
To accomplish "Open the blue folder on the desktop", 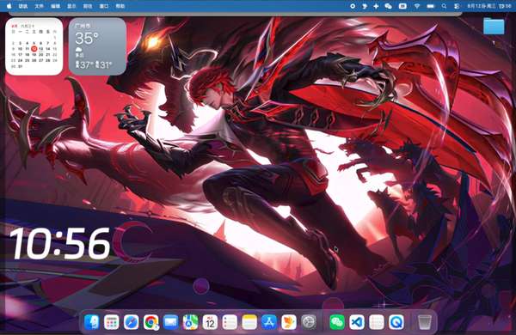I will 494,27.
